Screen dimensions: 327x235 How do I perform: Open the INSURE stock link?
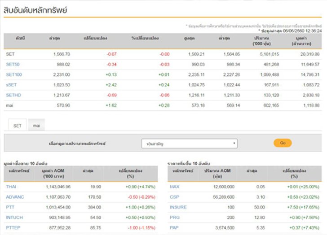(x=178, y=207)
